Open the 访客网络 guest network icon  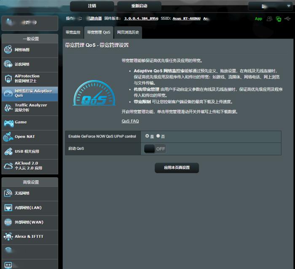click(x=8, y=64)
